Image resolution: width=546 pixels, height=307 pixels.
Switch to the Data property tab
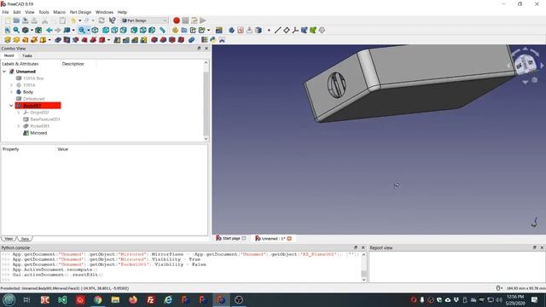click(25, 239)
